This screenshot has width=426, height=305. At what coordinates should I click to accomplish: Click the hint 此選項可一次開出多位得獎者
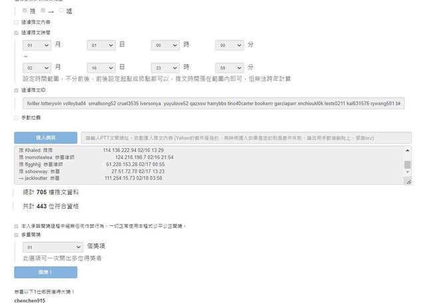tap(62, 258)
